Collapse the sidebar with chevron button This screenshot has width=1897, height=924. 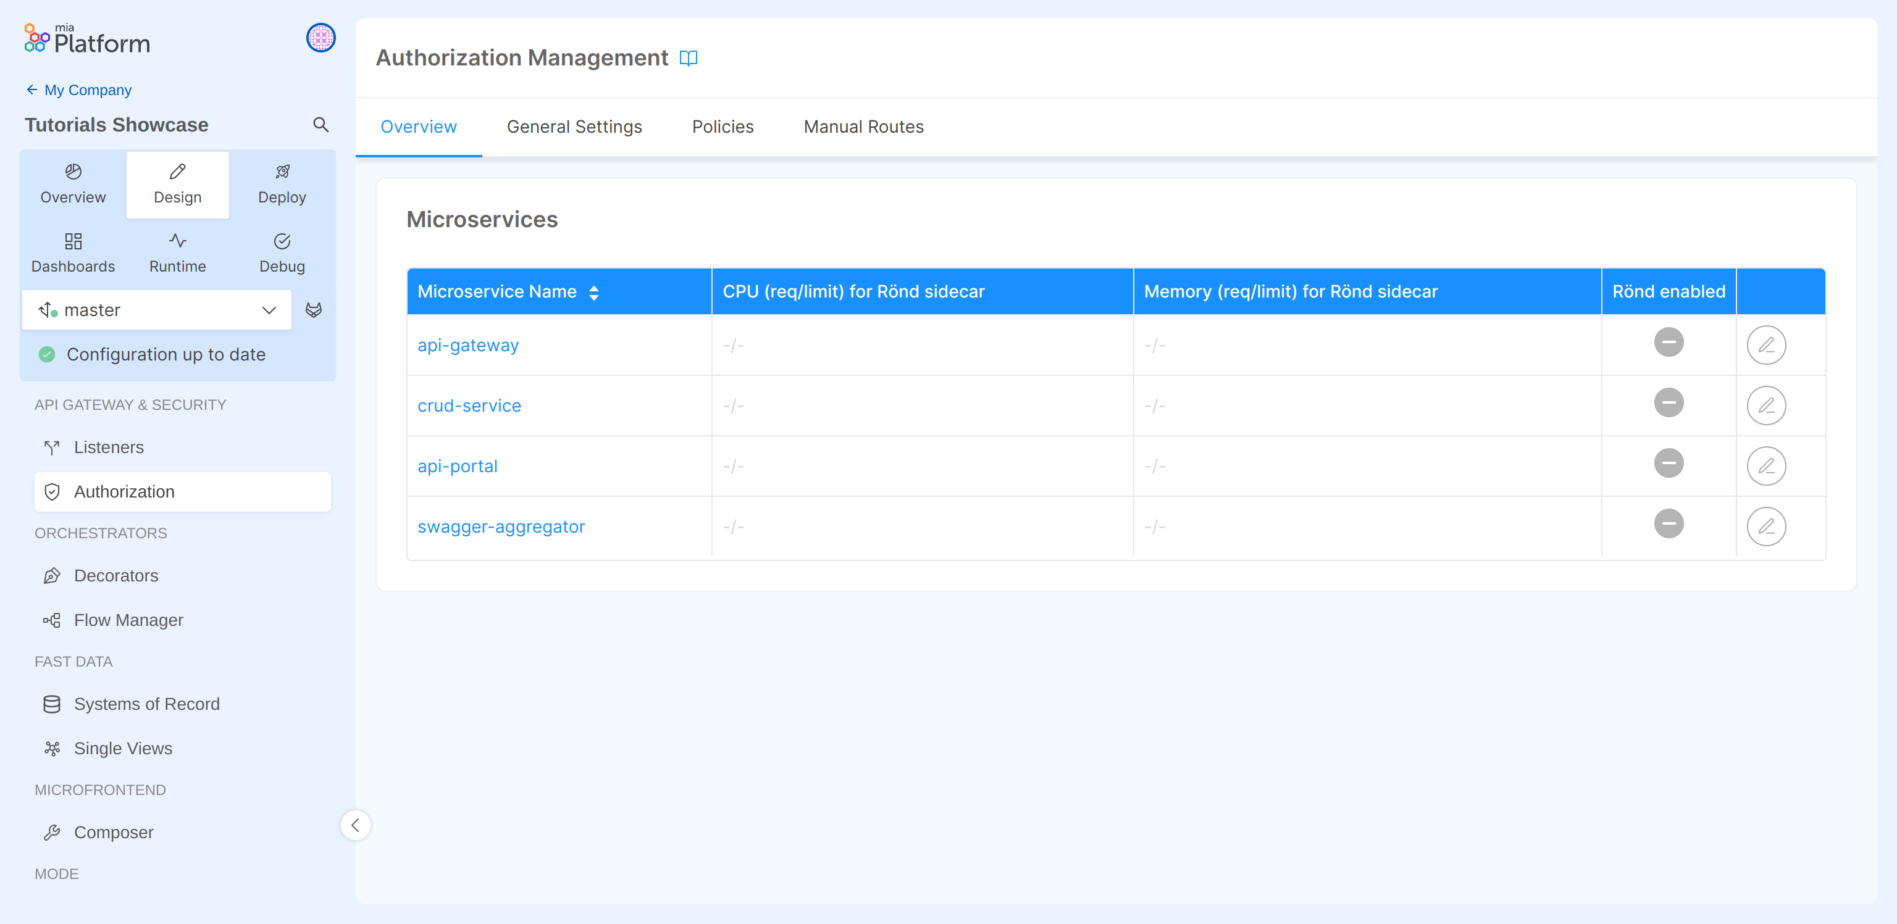point(355,825)
